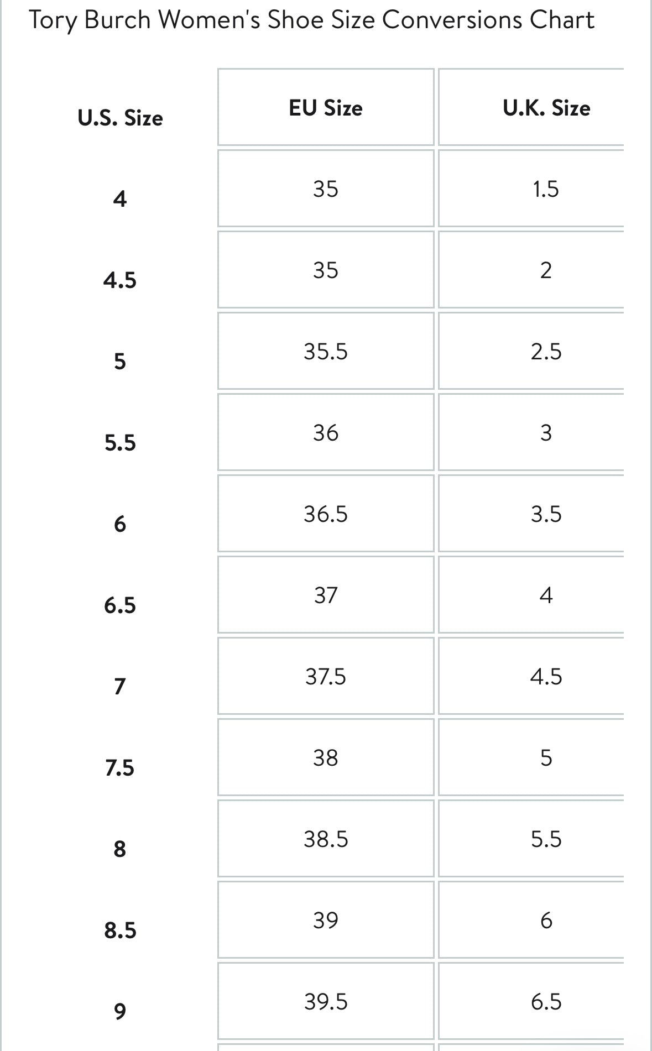Click U.K. size 6.5 cell
This screenshot has height=1051, width=652.
click(546, 1001)
